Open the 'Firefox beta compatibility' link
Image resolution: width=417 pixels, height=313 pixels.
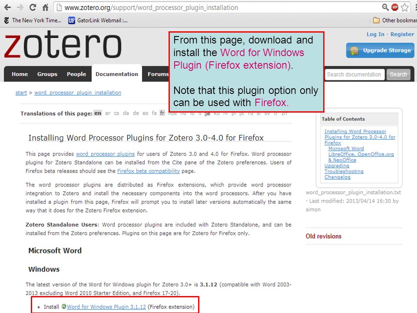149,171
